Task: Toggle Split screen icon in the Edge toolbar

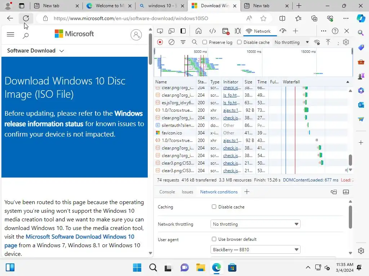Action: tap(282, 18)
